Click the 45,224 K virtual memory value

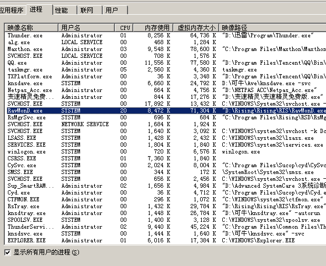pos(203,227)
